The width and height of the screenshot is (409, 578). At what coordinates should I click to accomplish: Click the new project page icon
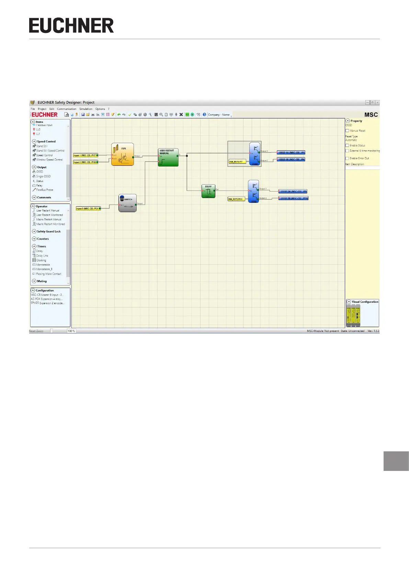click(67, 115)
